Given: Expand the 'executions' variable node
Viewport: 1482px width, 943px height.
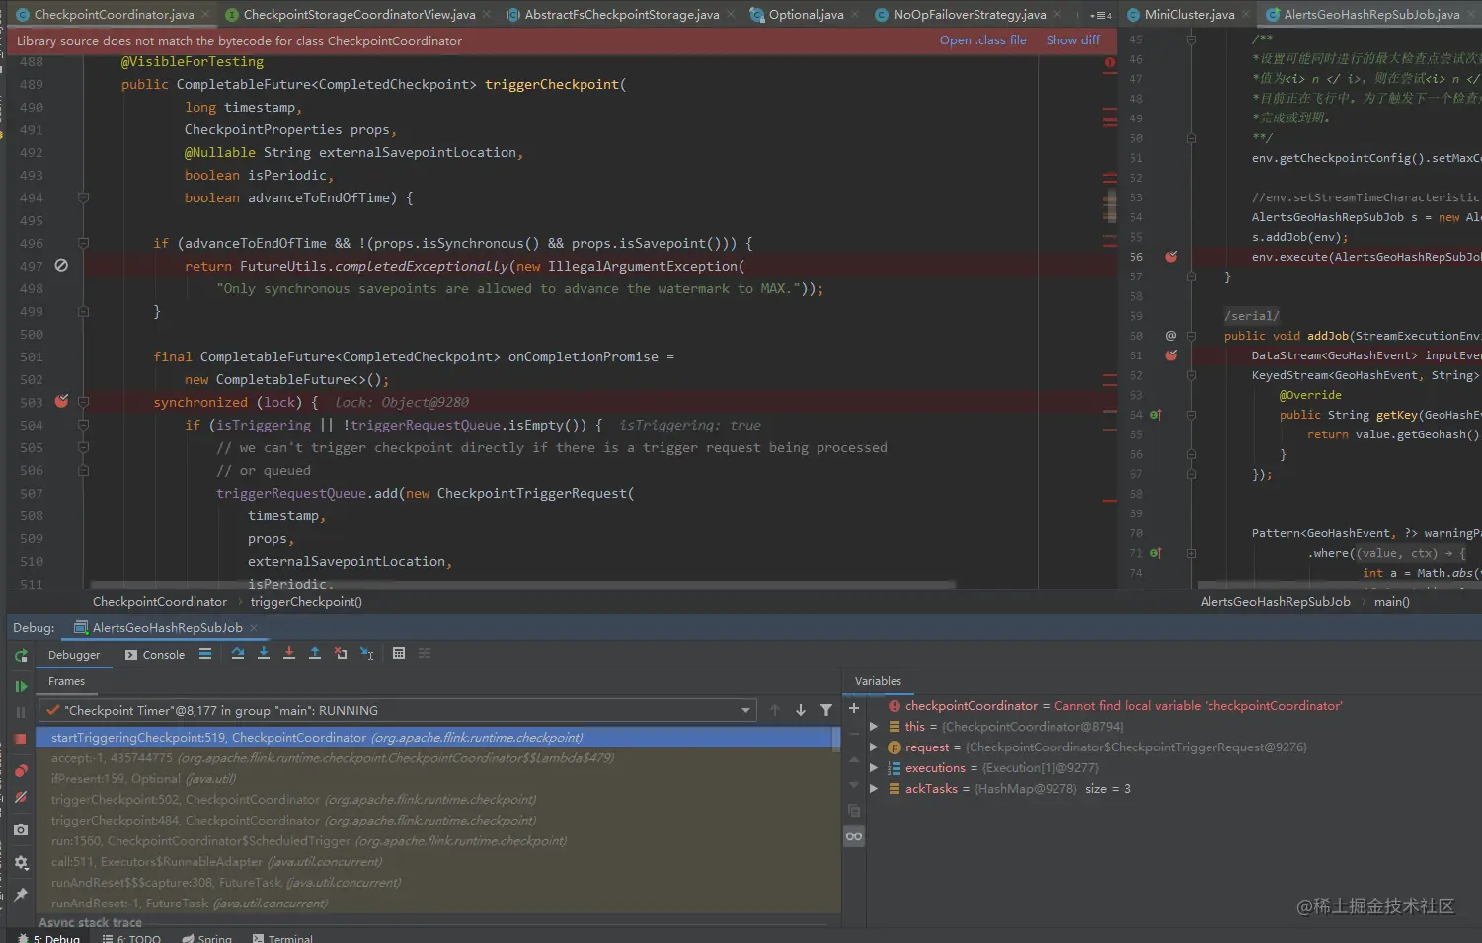Looking at the screenshot, I should click(874, 767).
